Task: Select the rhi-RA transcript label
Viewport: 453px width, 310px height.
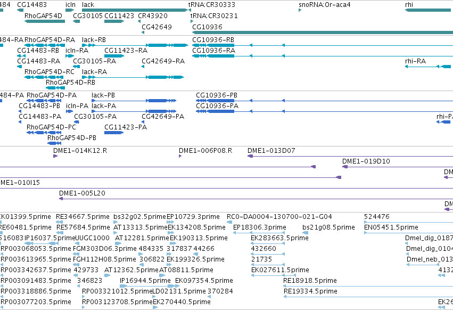Action: click(415, 61)
